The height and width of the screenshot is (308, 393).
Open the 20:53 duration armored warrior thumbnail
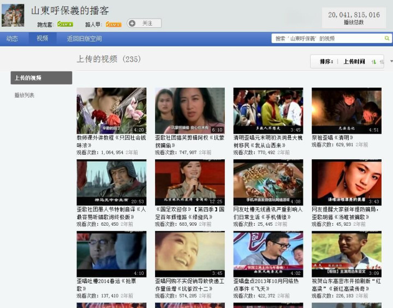tap(111, 183)
